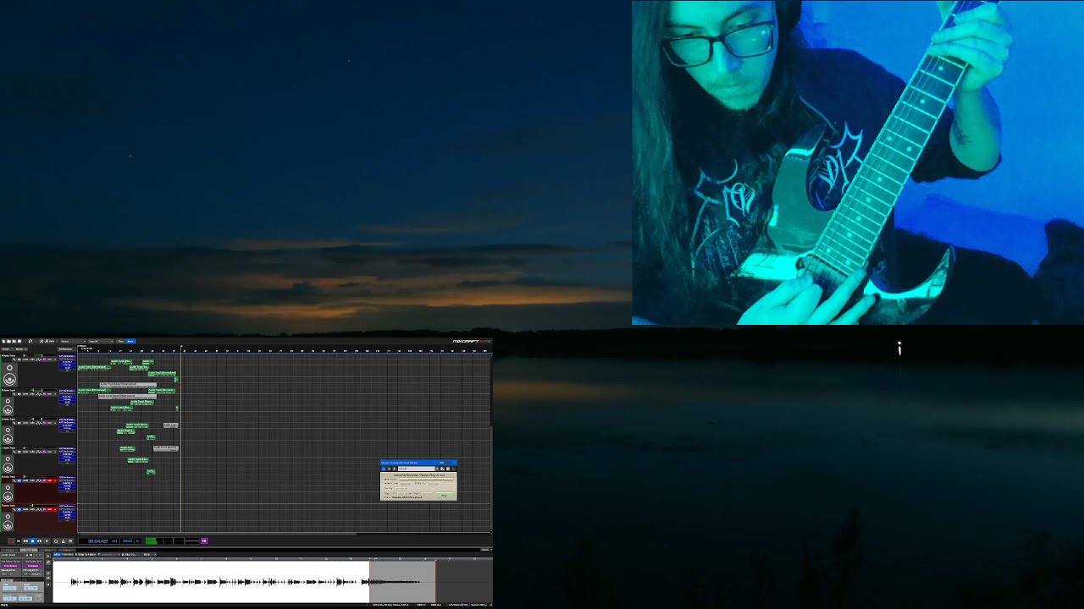Open fx for the first audio track

click(x=44, y=359)
